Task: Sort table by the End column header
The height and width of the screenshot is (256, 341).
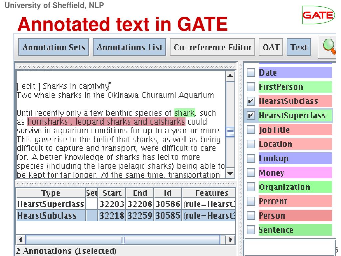Action: click(x=140, y=193)
